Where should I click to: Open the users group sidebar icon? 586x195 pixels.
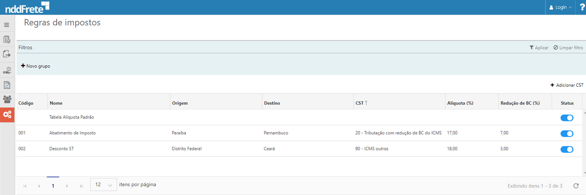click(x=7, y=99)
